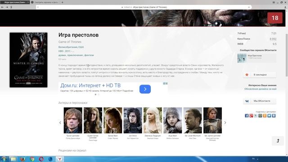The image size is (288, 162).
Task: Open Chrome from the taskbar
Action: click(32, 159)
